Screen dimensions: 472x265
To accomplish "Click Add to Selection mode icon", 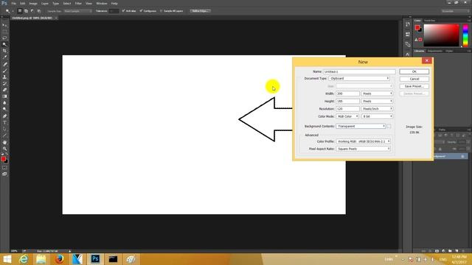I will pos(27,11).
